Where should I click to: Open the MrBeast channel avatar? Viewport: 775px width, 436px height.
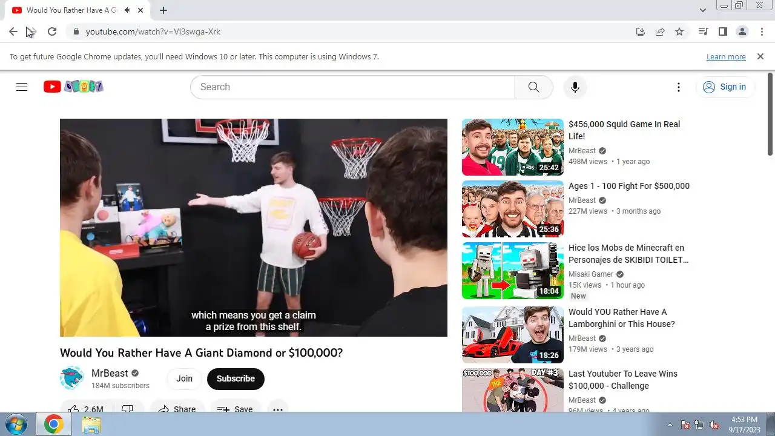click(x=71, y=378)
